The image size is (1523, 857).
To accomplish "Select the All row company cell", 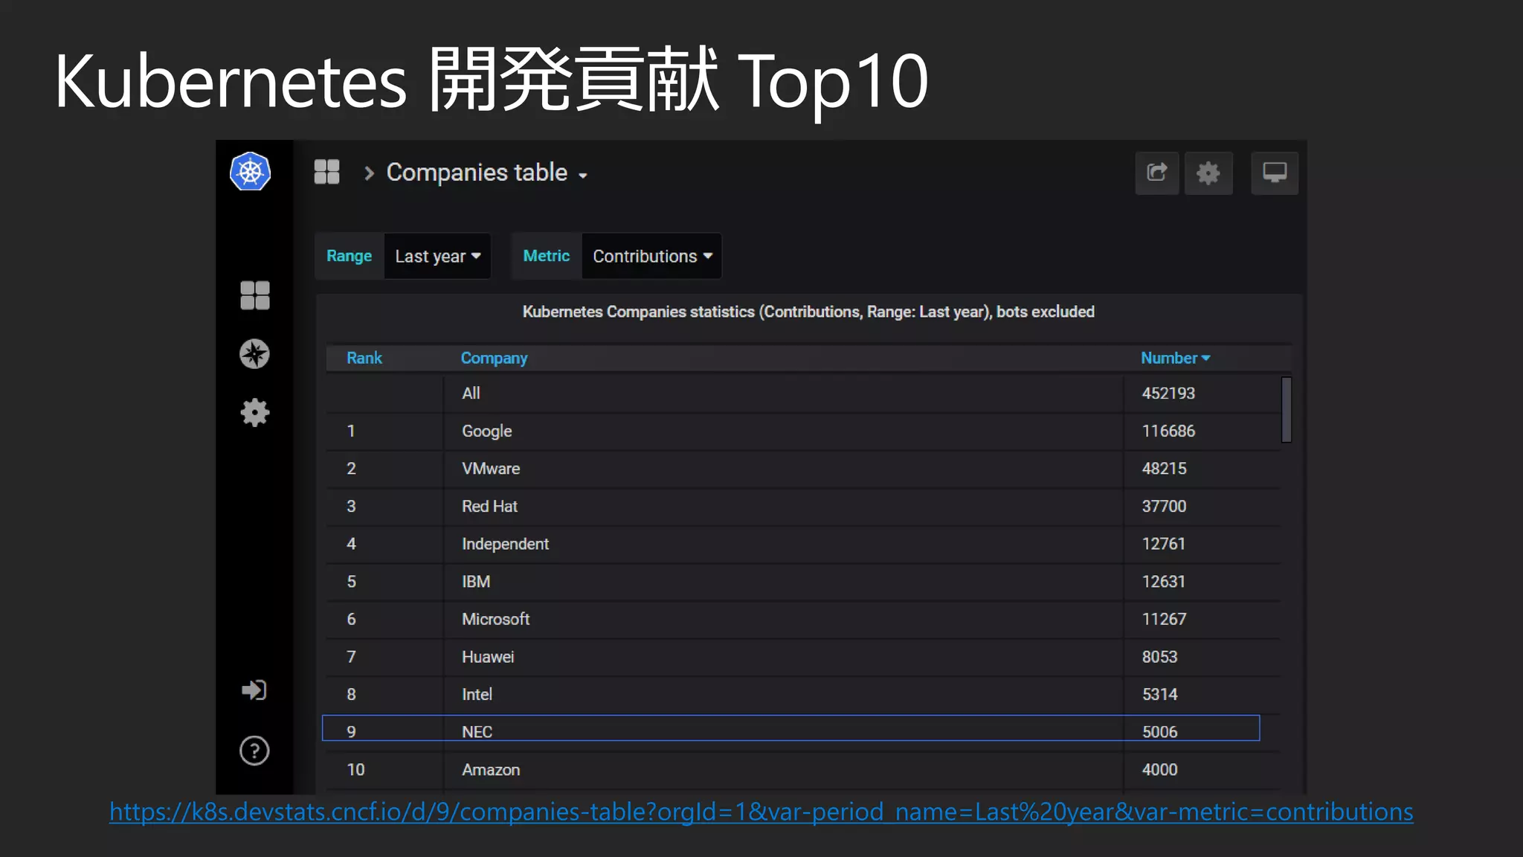I will click(783, 394).
